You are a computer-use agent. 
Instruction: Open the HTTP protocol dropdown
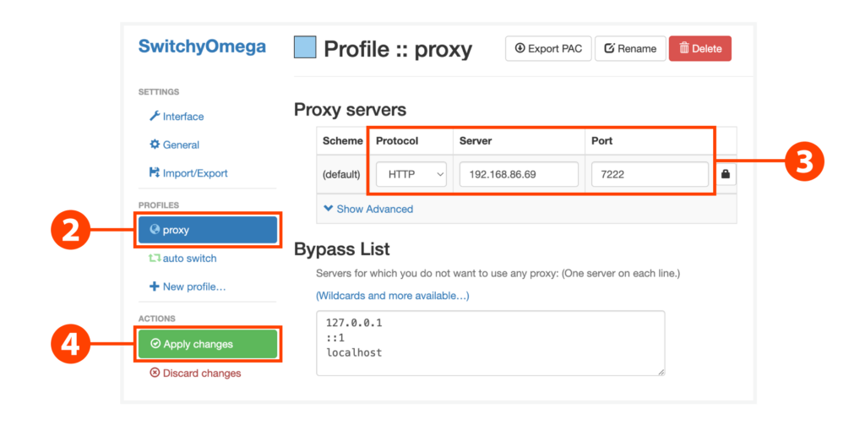click(x=411, y=174)
